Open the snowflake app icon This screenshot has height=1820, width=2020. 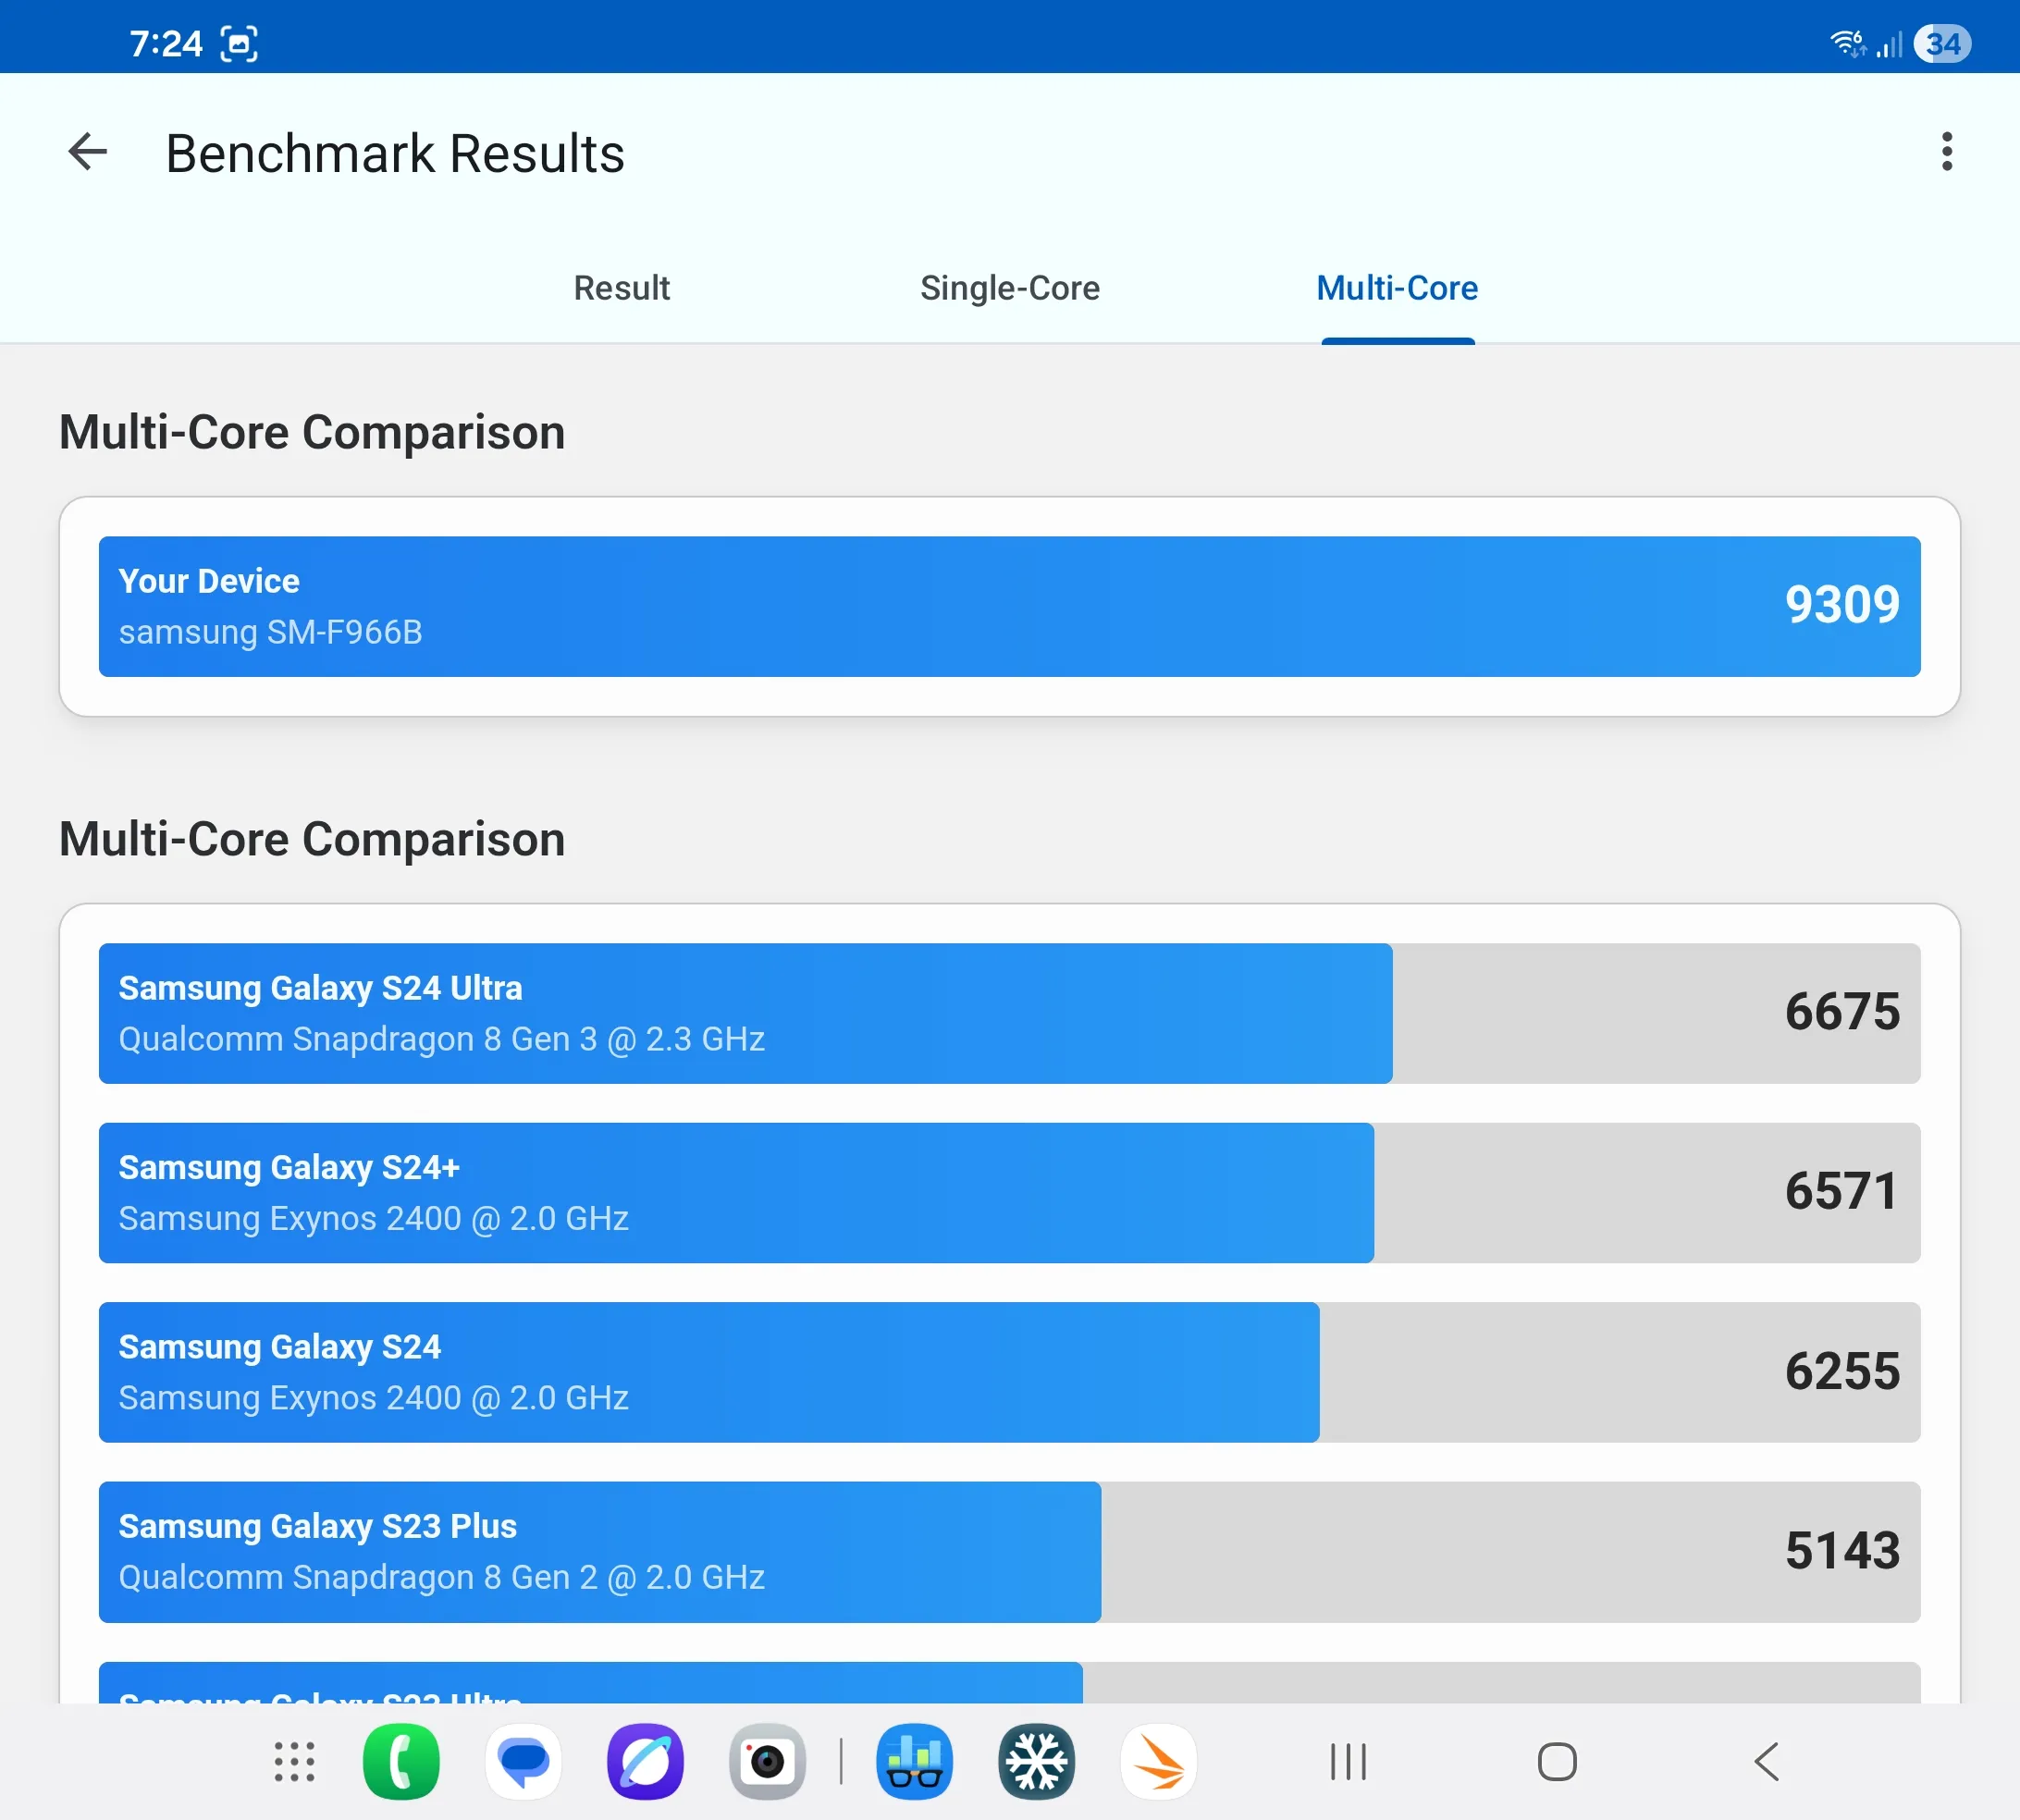1036,1762
